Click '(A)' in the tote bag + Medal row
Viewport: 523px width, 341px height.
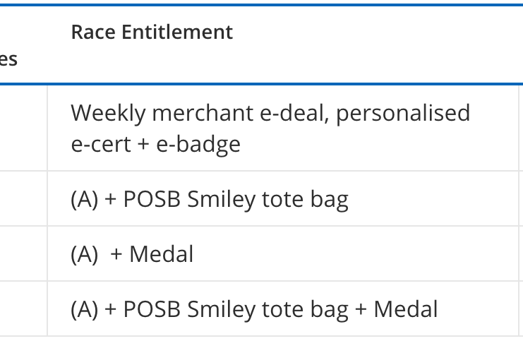[x=85, y=309]
